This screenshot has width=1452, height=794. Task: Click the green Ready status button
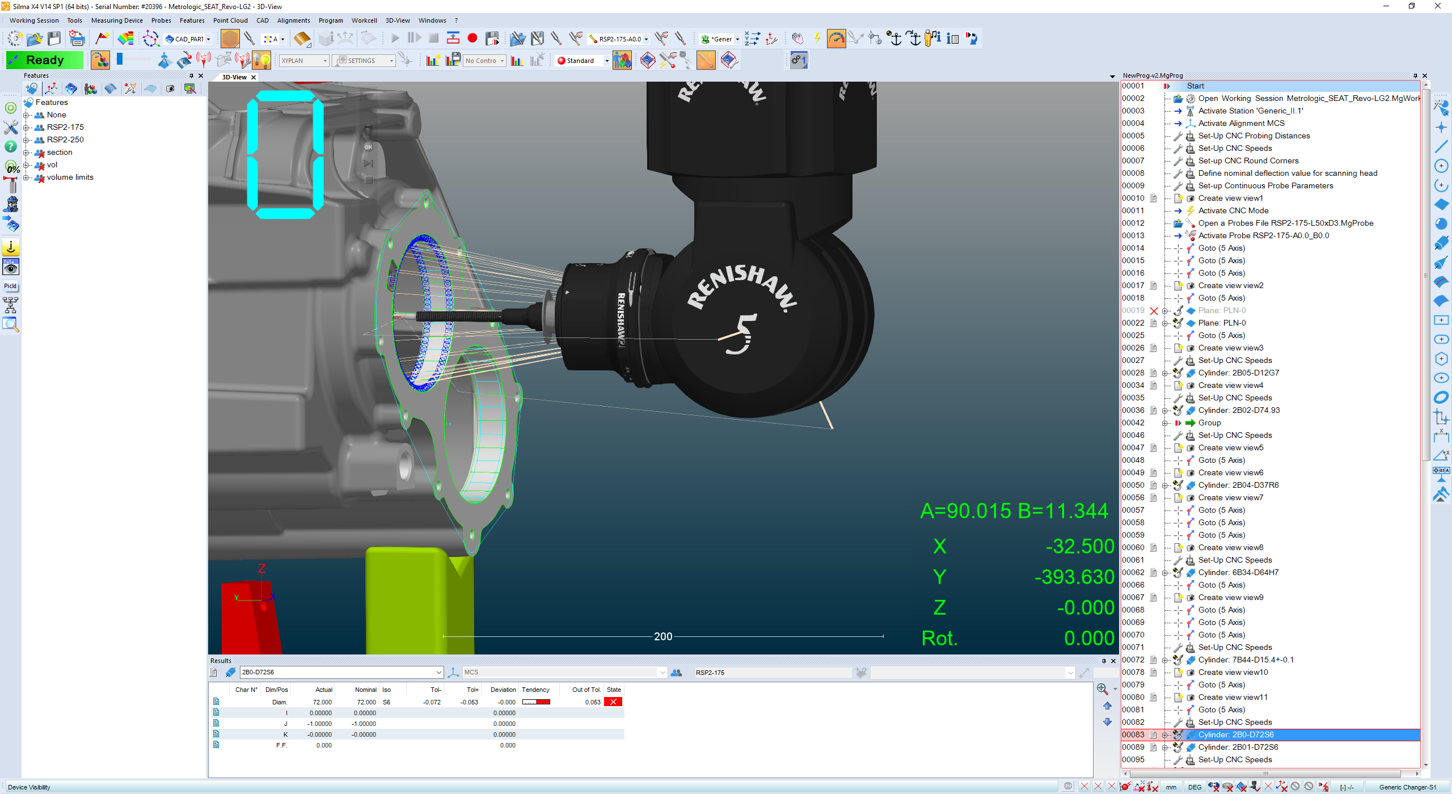45,60
